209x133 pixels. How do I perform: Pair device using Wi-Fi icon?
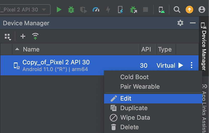pos(35,36)
